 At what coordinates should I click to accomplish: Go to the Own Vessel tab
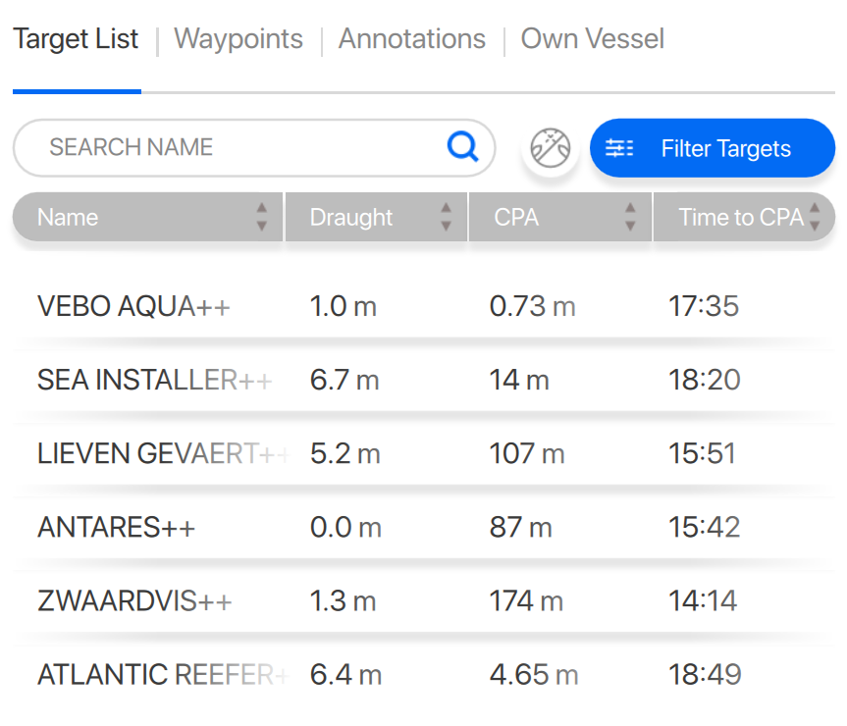click(x=592, y=39)
